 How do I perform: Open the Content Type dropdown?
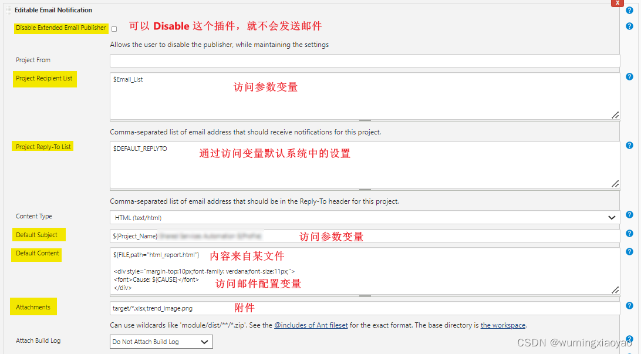coord(365,217)
